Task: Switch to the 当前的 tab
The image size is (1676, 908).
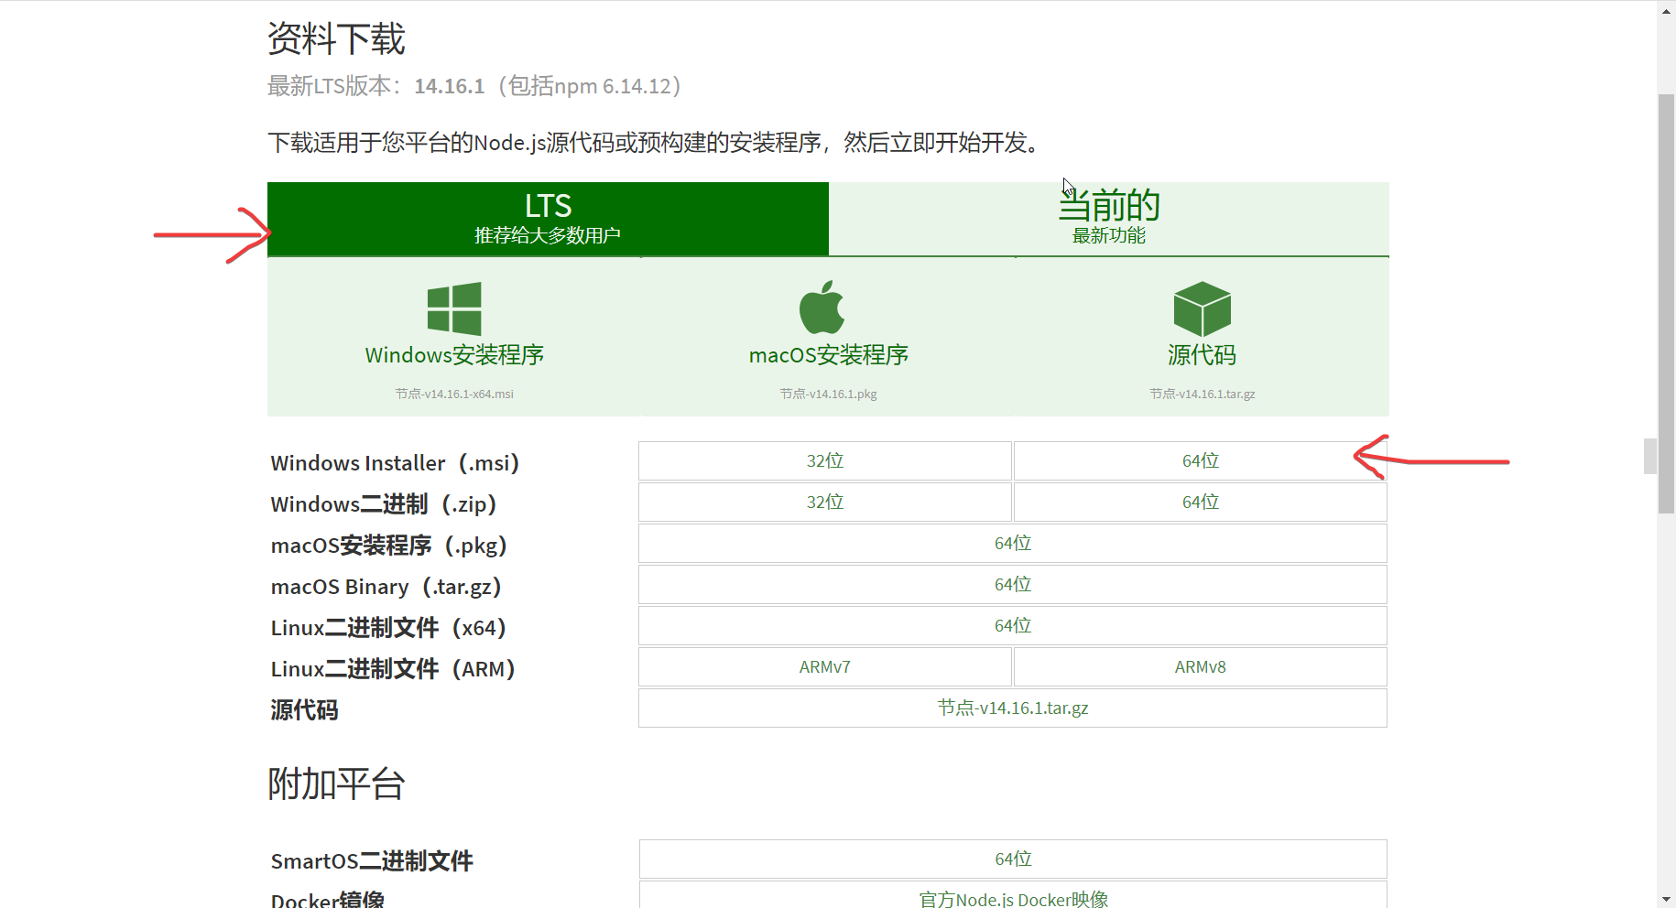Action: pyautogui.click(x=1108, y=218)
